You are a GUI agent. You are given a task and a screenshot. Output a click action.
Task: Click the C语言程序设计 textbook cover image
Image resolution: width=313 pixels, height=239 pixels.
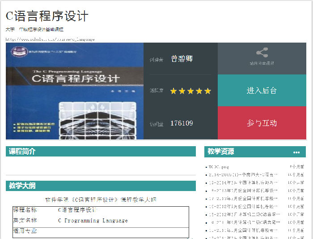[x=75, y=91]
